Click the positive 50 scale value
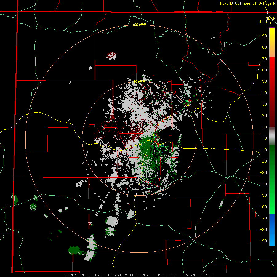Image resolution: width=277 pixels, height=277 pixels. (x=264, y=82)
